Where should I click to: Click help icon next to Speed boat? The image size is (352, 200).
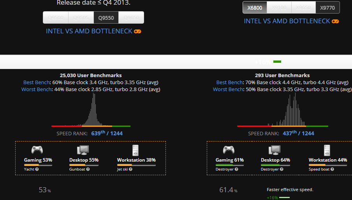pos(332,169)
